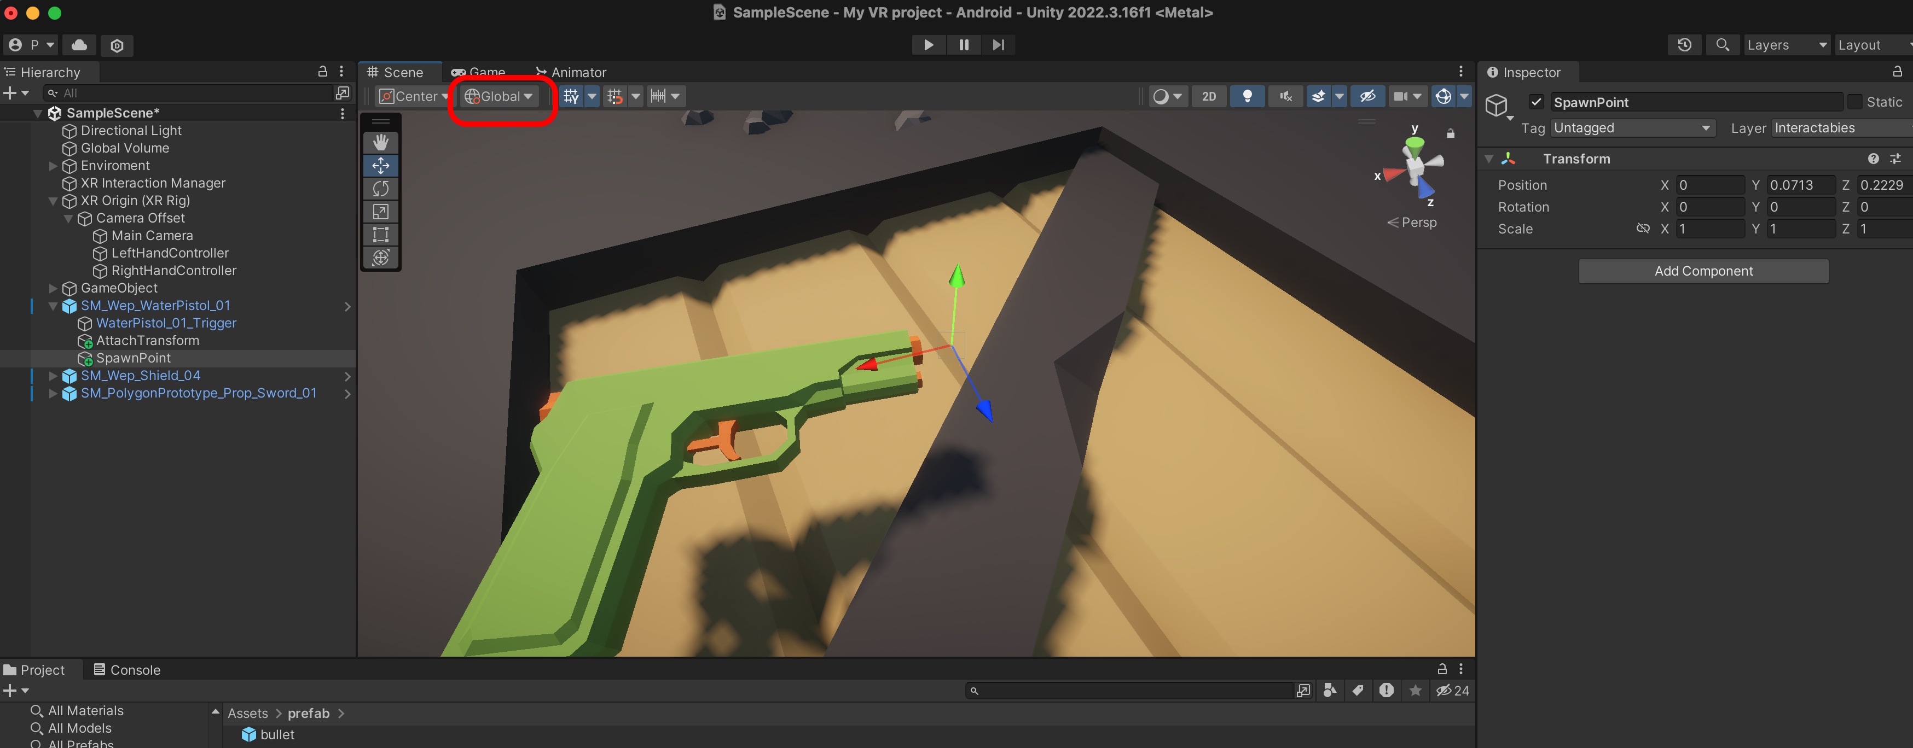Image resolution: width=1913 pixels, height=748 pixels.
Task: Click the Position Y input field
Action: 1799,185
